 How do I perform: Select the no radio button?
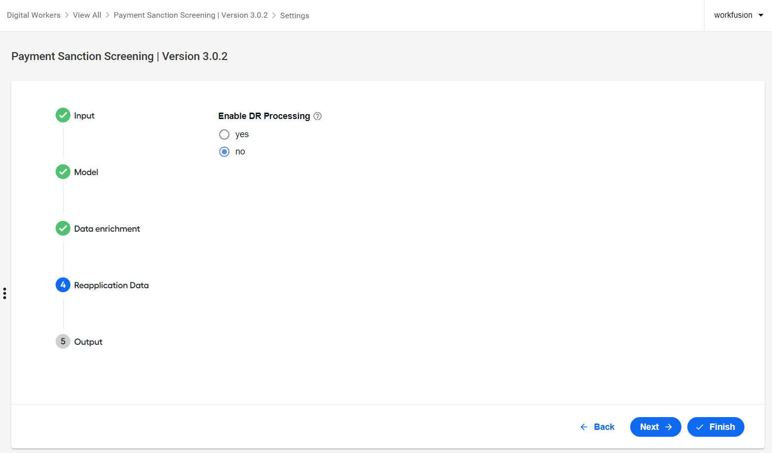pos(224,151)
